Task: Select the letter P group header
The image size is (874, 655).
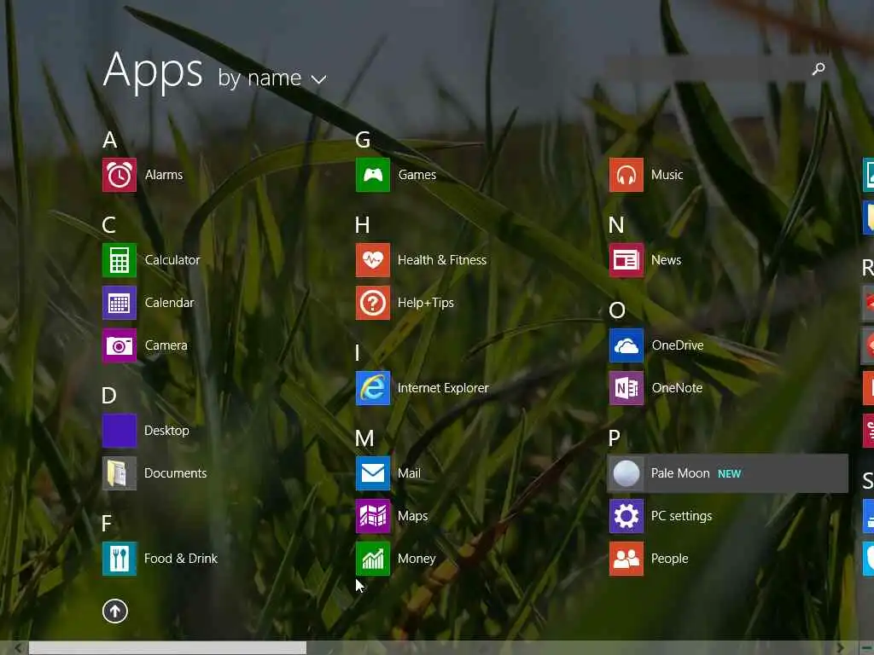Action: pos(615,438)
